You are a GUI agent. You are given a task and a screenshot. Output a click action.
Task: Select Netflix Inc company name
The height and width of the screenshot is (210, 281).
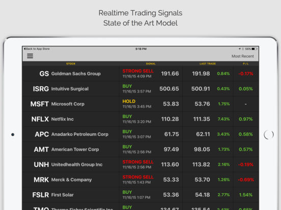(x=63, y=119)
